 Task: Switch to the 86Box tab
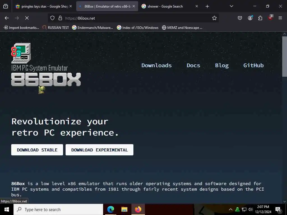(x=107, y=6)
